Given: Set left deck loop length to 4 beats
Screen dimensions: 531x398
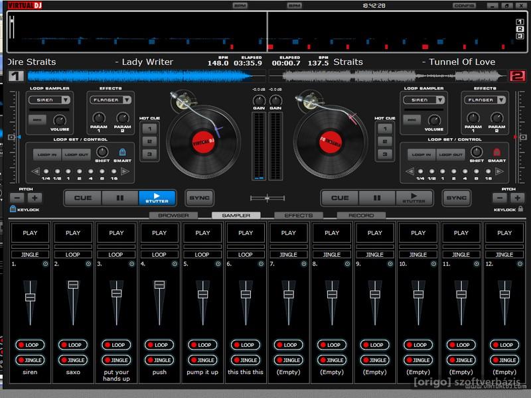Looking at the screenshot, I should (x=91, y=171).
